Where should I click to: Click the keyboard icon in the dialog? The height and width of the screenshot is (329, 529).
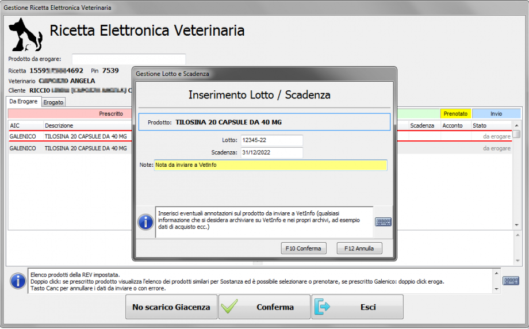tap(383, 222)
